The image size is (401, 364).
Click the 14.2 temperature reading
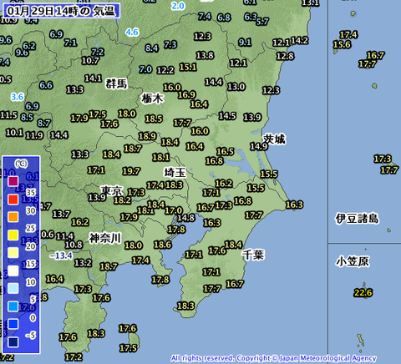(x=300, y=40)
